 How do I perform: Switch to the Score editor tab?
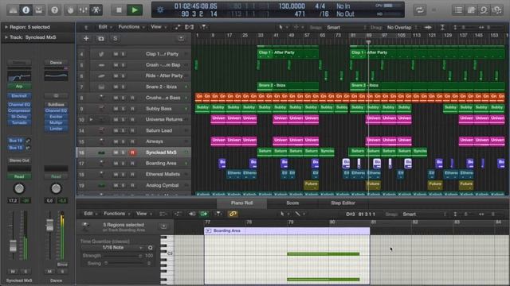click(292, 203)
